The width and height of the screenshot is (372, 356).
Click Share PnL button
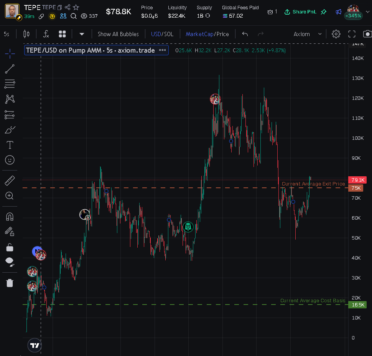[x=300, y=12]
